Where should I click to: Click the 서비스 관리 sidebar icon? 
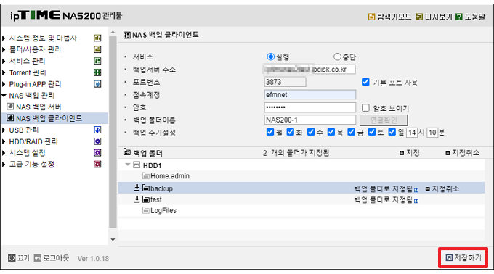[x=97, y=61]
